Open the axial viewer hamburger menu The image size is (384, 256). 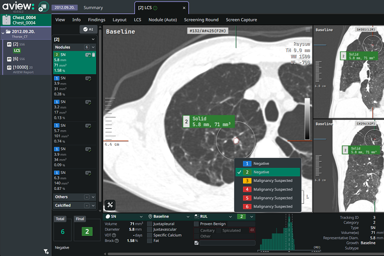pyautogui.click(x=308, y=30)
